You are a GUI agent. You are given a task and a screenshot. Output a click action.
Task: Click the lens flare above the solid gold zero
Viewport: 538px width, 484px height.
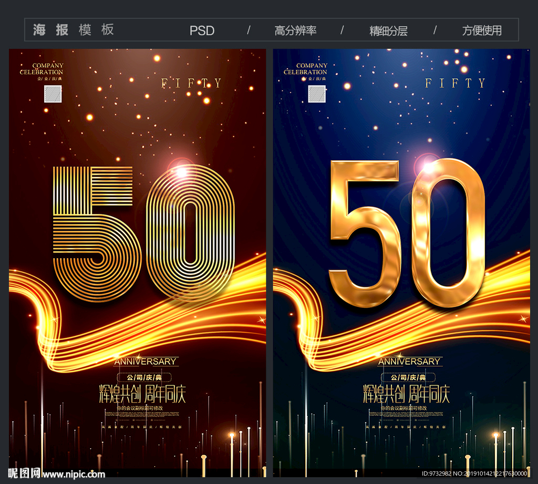(x=428, y=168)
